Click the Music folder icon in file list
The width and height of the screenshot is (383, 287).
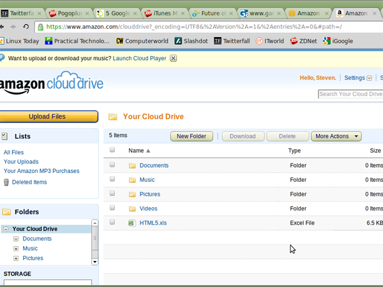pyautogui.click(x=132, y=180)
